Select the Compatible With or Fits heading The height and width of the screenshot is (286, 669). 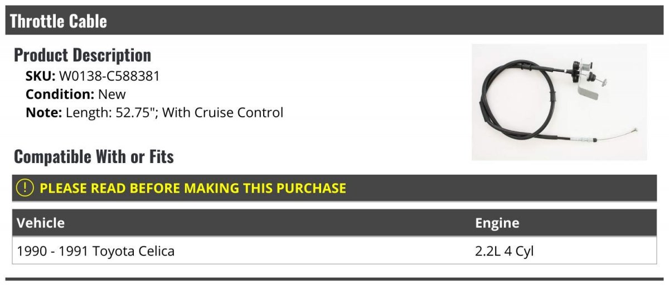pos(94,157)
